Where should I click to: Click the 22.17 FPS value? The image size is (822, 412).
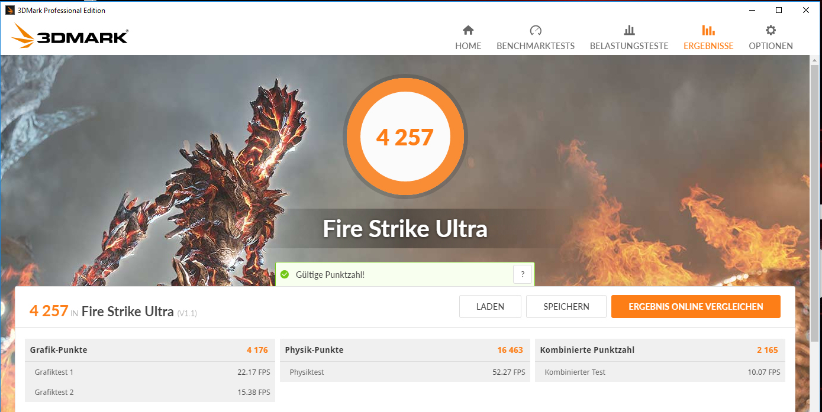254,372
